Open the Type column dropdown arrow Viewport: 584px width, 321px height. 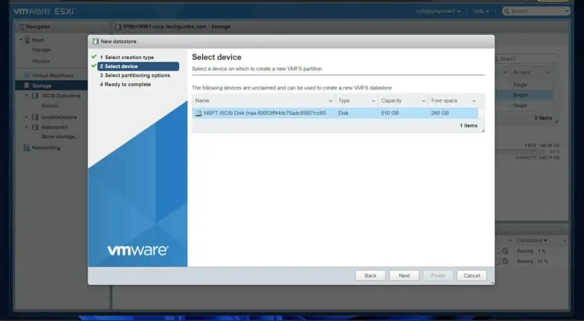click(x=374, y=101)
